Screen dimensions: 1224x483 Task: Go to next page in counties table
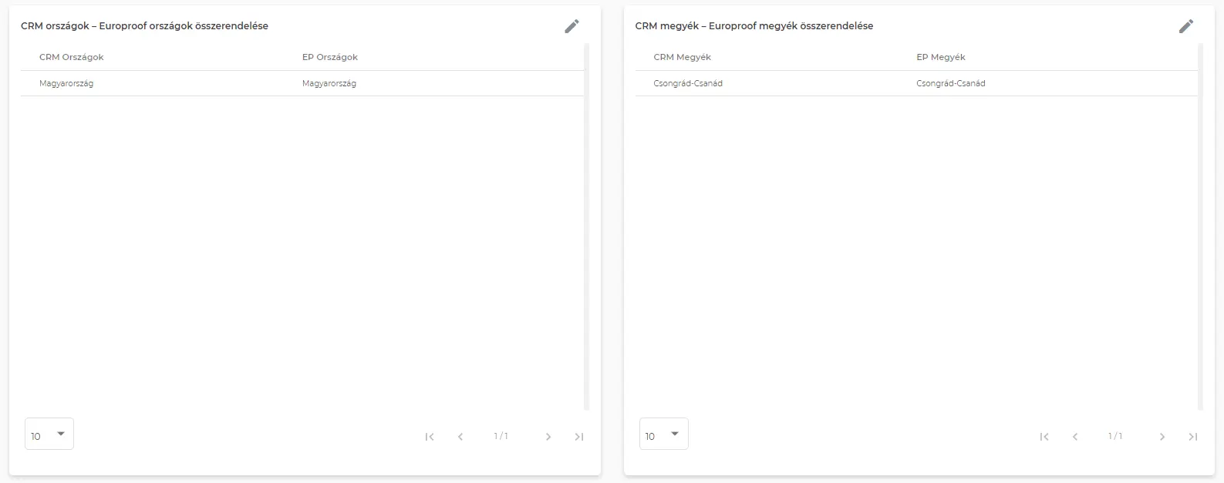[x=1162, y=437]
